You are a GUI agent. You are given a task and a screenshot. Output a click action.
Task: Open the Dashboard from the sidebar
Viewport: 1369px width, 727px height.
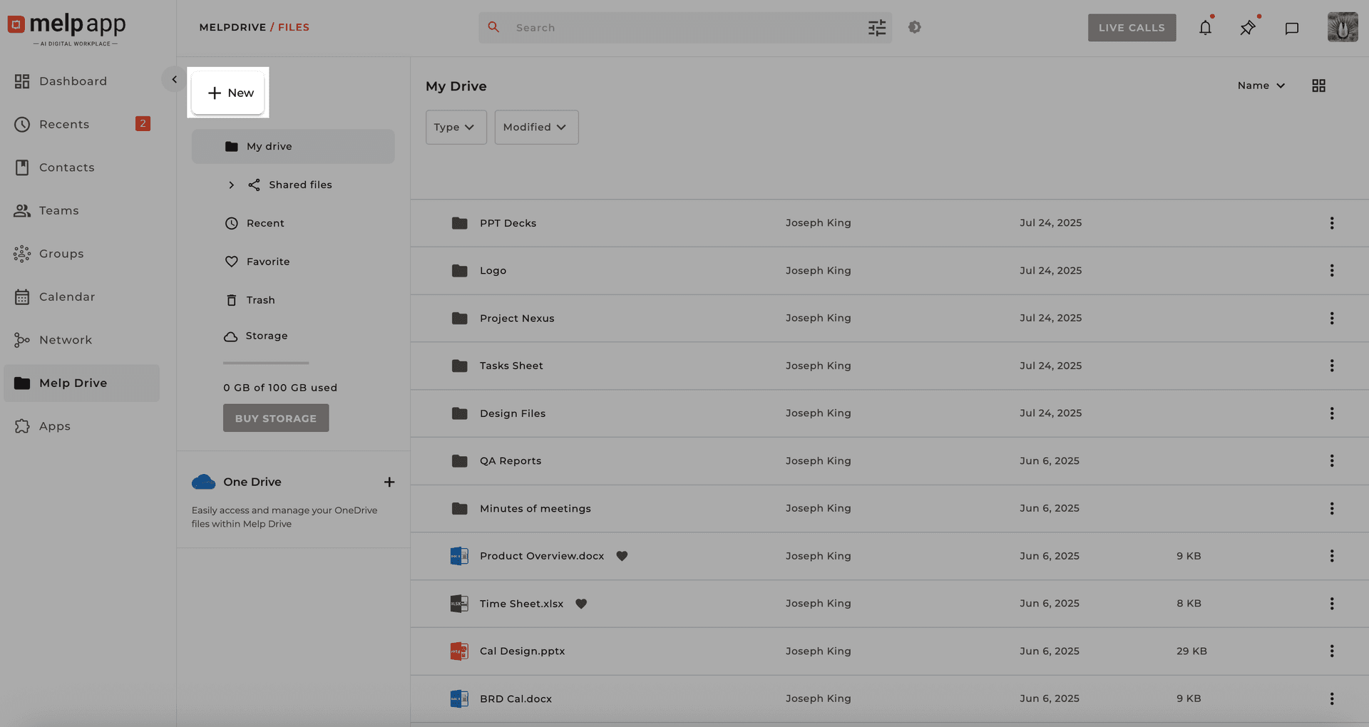(x=74, y=81)
